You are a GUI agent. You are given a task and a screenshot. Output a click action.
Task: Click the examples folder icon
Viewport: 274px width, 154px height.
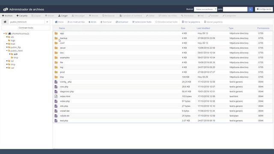coord(56,57)
